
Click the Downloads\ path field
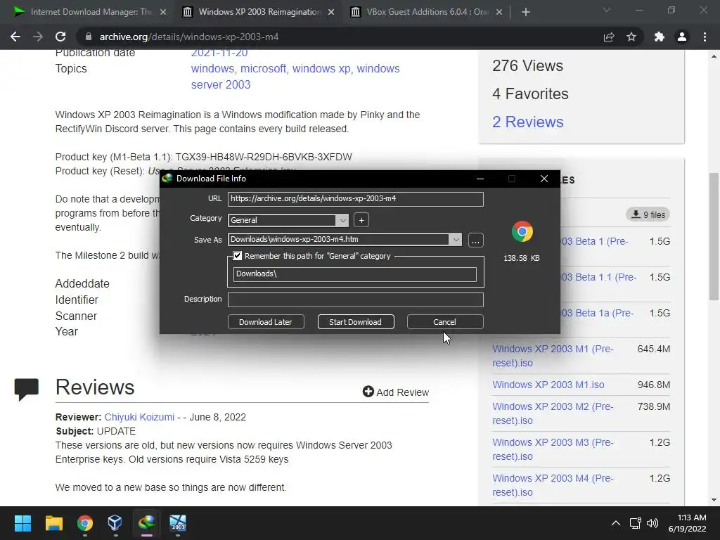(x=354, y=274)
